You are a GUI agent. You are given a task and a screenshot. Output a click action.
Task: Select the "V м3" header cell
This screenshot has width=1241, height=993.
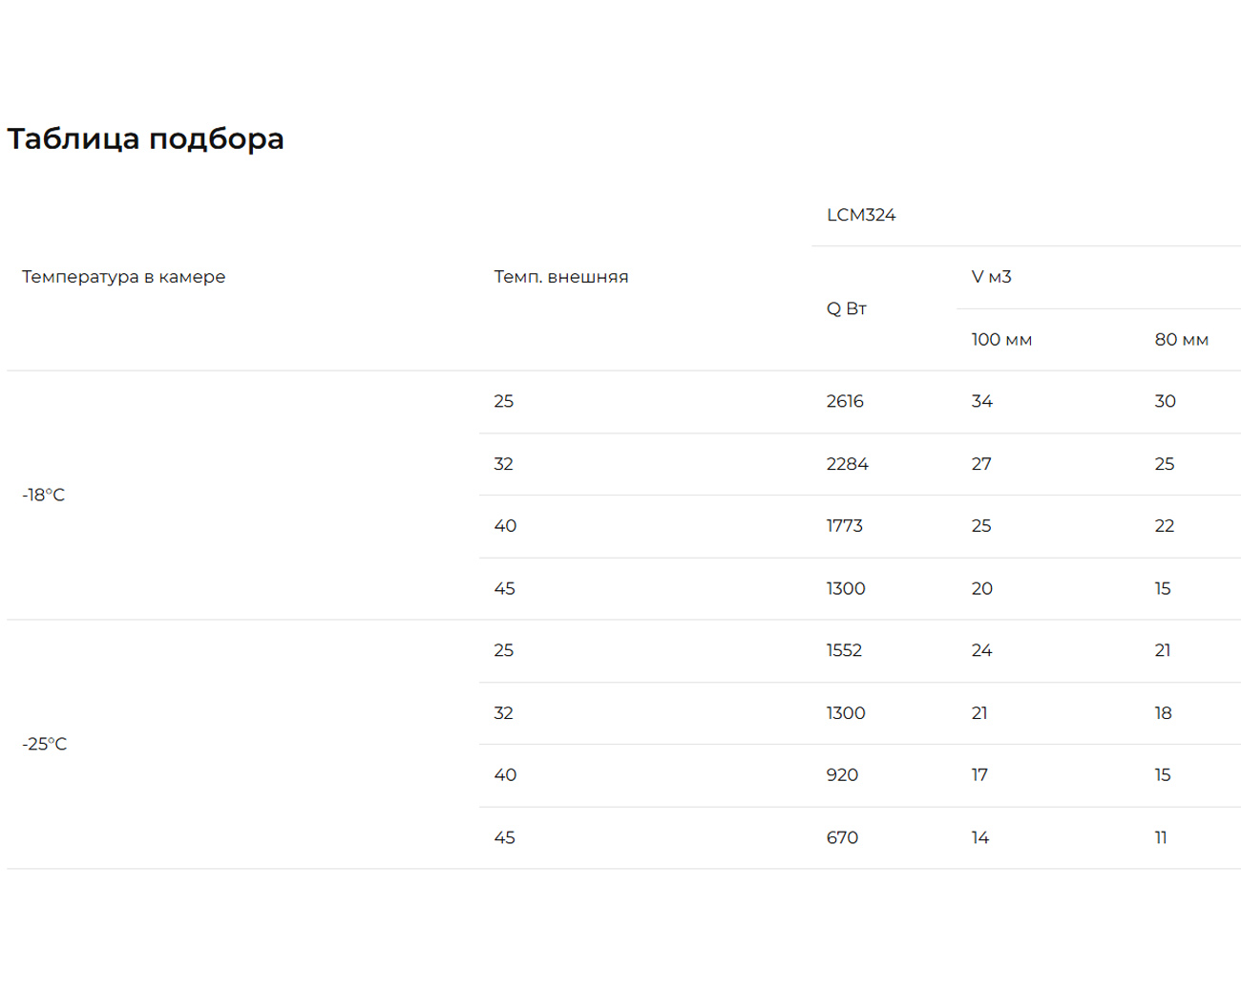(991, 277)
